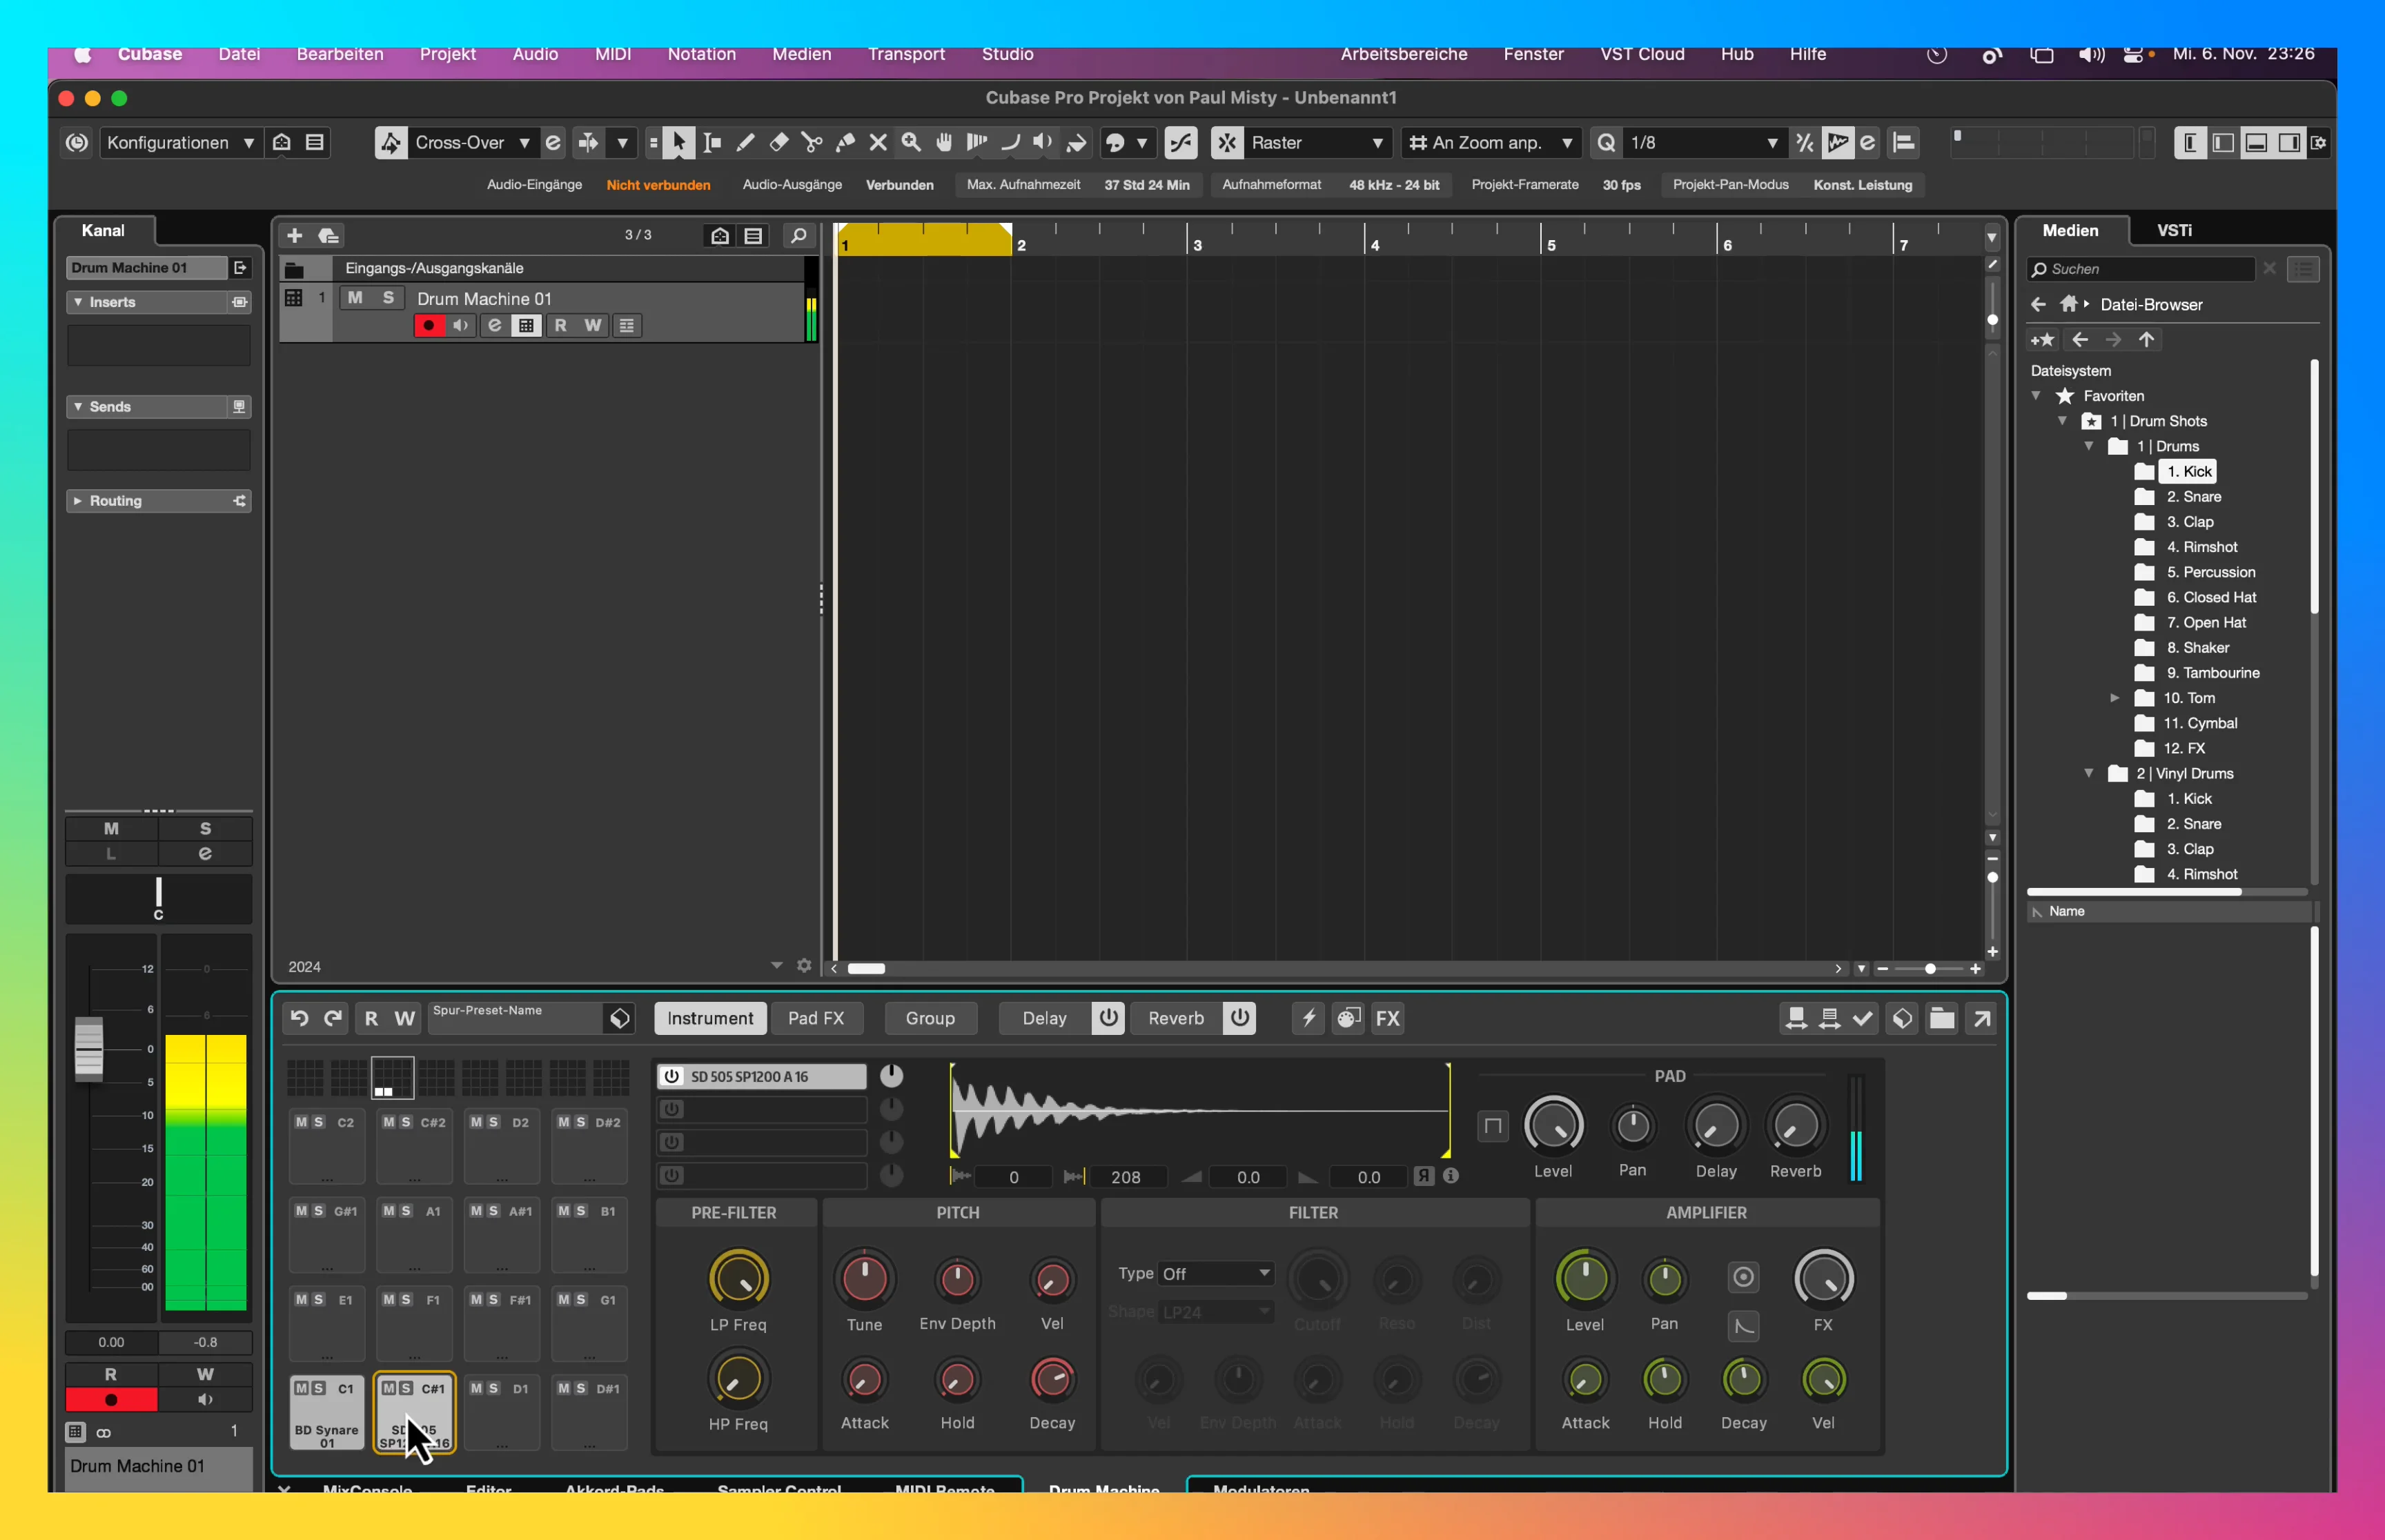Click the PAD Level knob
Image resolution: width=2385 pixels, height=1540 pixels.
[x=1553, y=1125]
